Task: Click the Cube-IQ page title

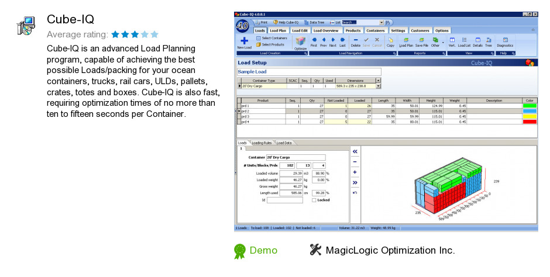Action: [70, 19]
